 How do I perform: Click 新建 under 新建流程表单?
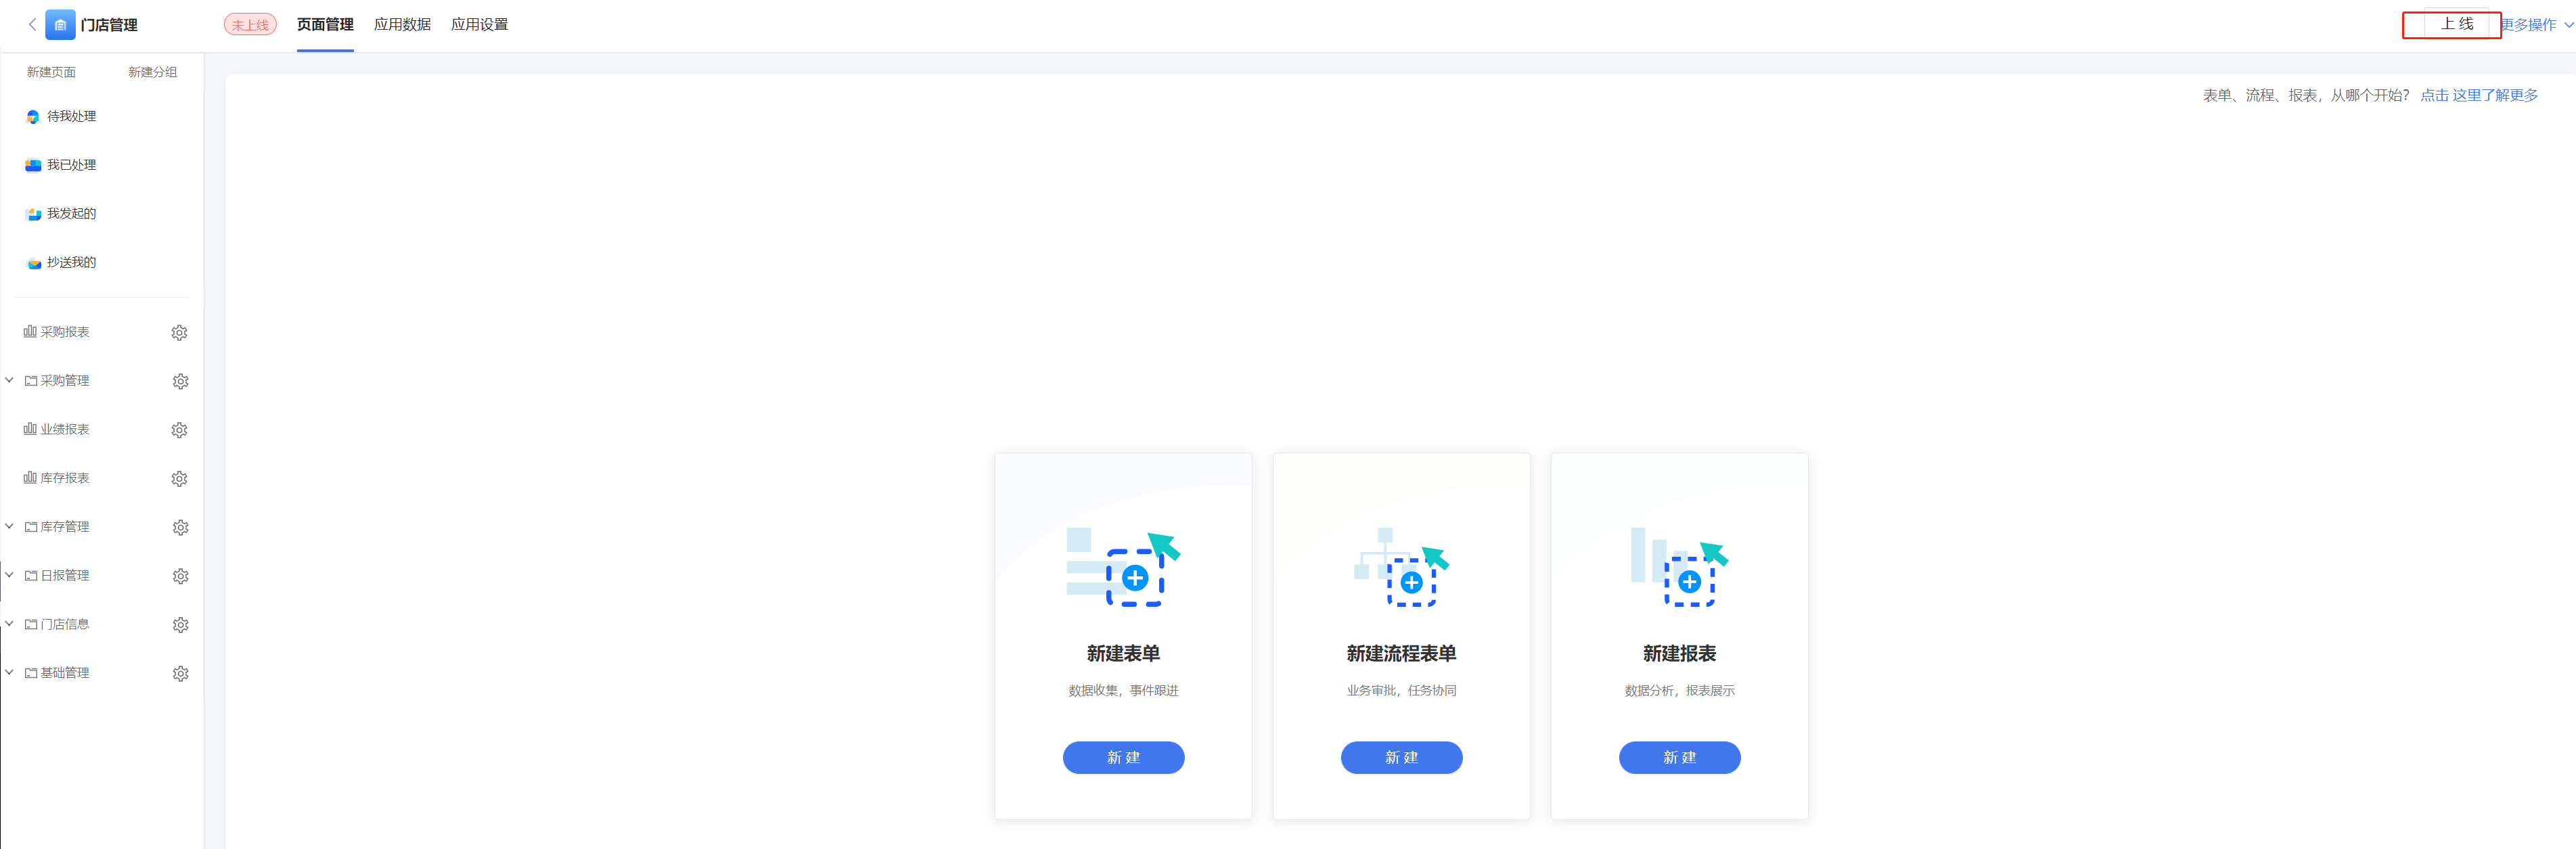(x=1401, y=757)
